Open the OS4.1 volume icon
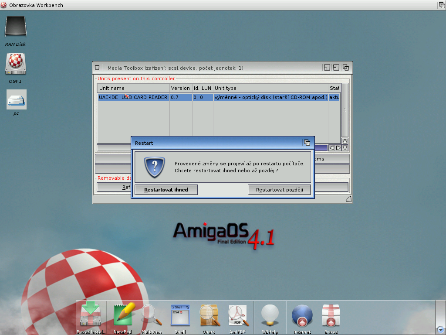Screen dimensions: 446x335 16,65
